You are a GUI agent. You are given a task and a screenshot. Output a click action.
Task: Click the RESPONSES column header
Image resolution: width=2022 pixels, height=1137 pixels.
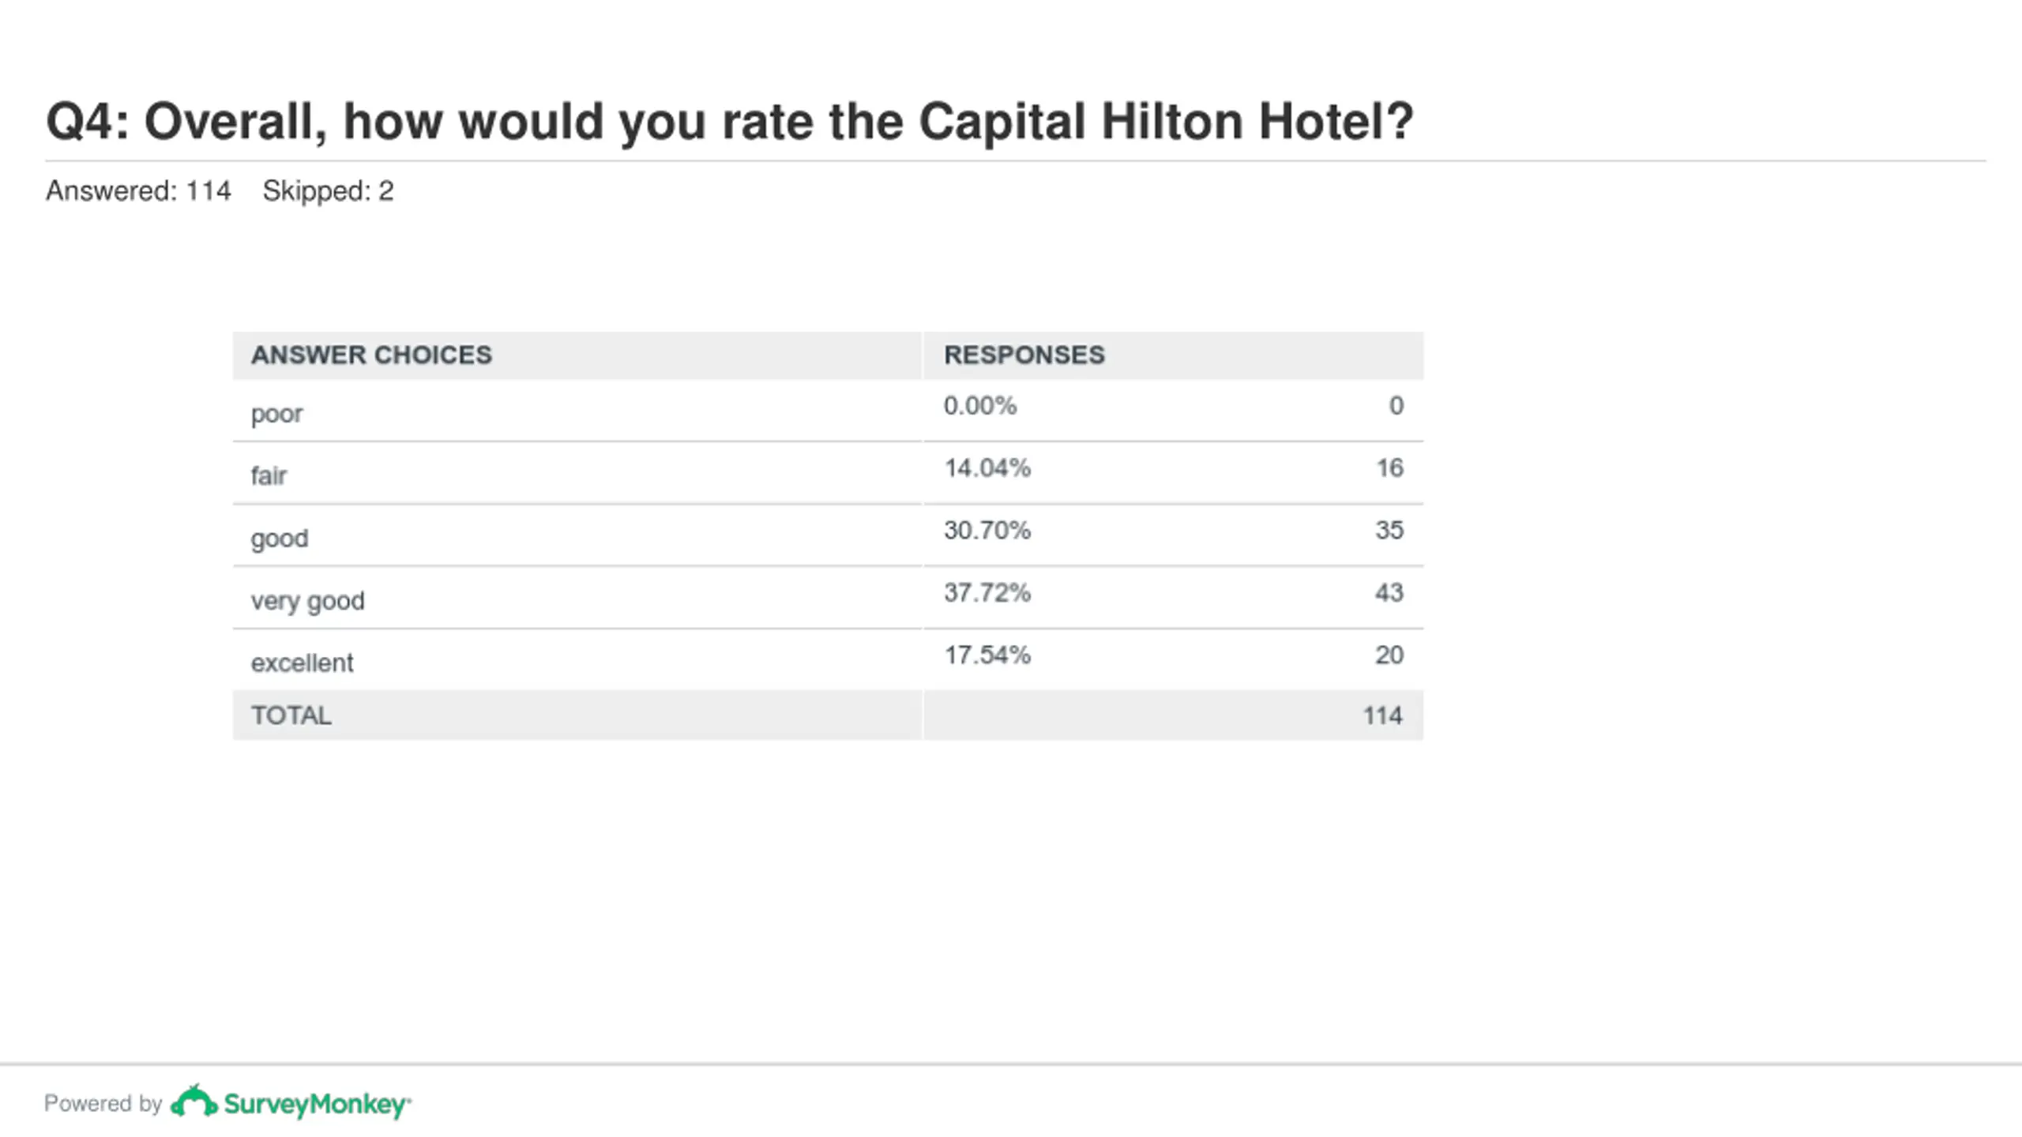click(1024, 355)
